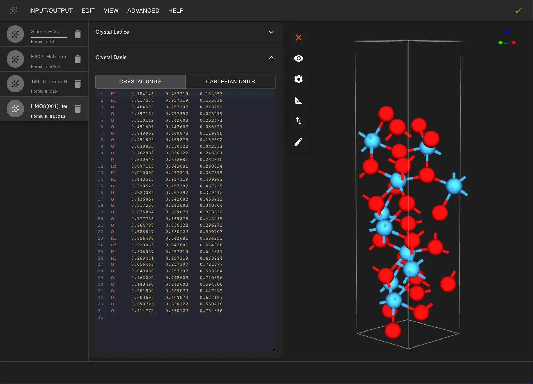Switch basis to Cartesian Units
The image size is (533, 384).
(230, 82)
